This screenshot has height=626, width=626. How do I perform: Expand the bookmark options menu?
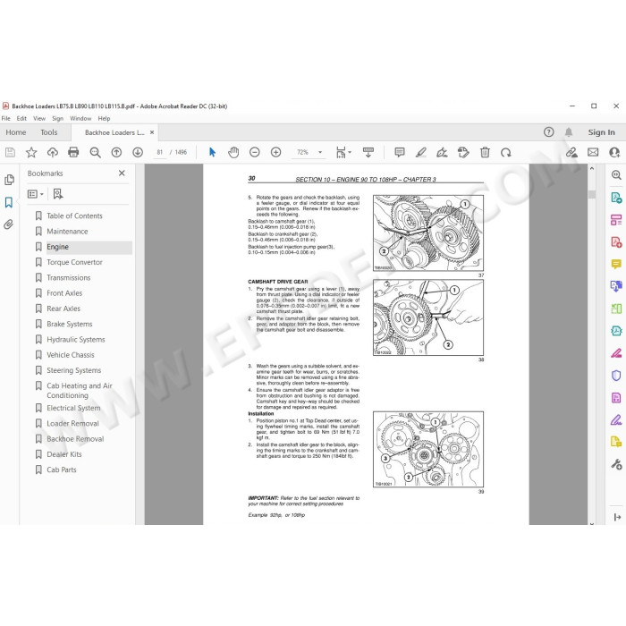(35, 194)
